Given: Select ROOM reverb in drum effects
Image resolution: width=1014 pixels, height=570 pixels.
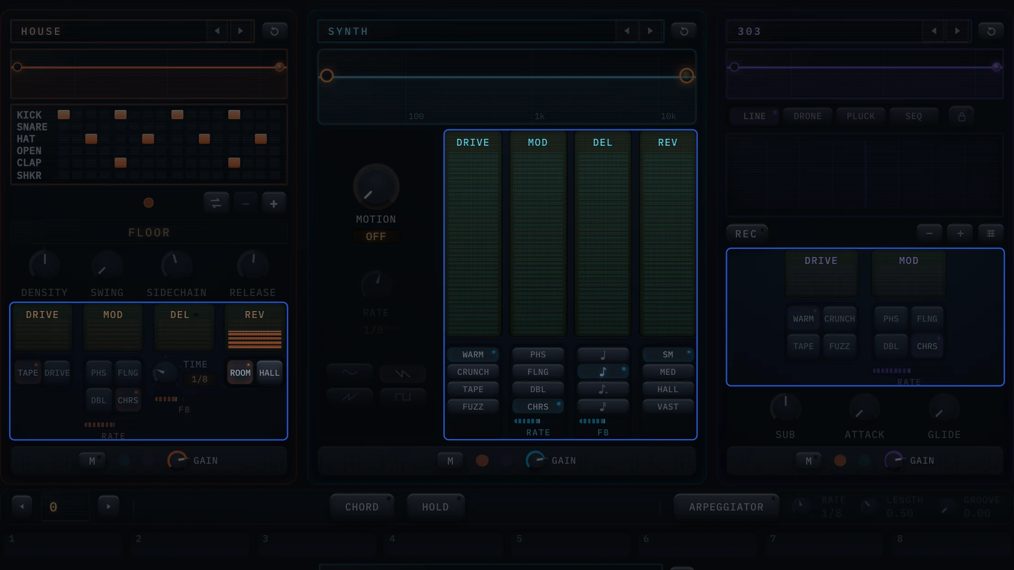Looking at the screenshot, I should click(x=240, y=373).
